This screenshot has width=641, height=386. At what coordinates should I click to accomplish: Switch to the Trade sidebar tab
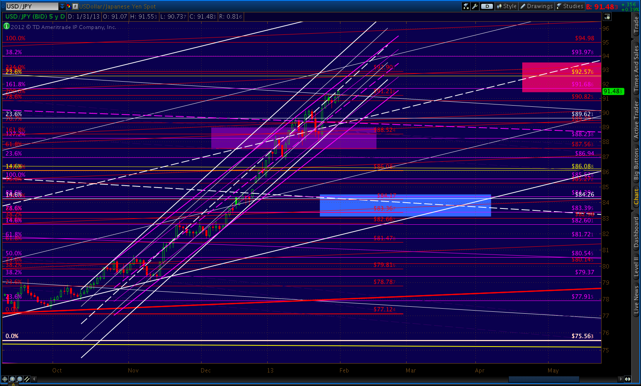[x=636, y=24]
